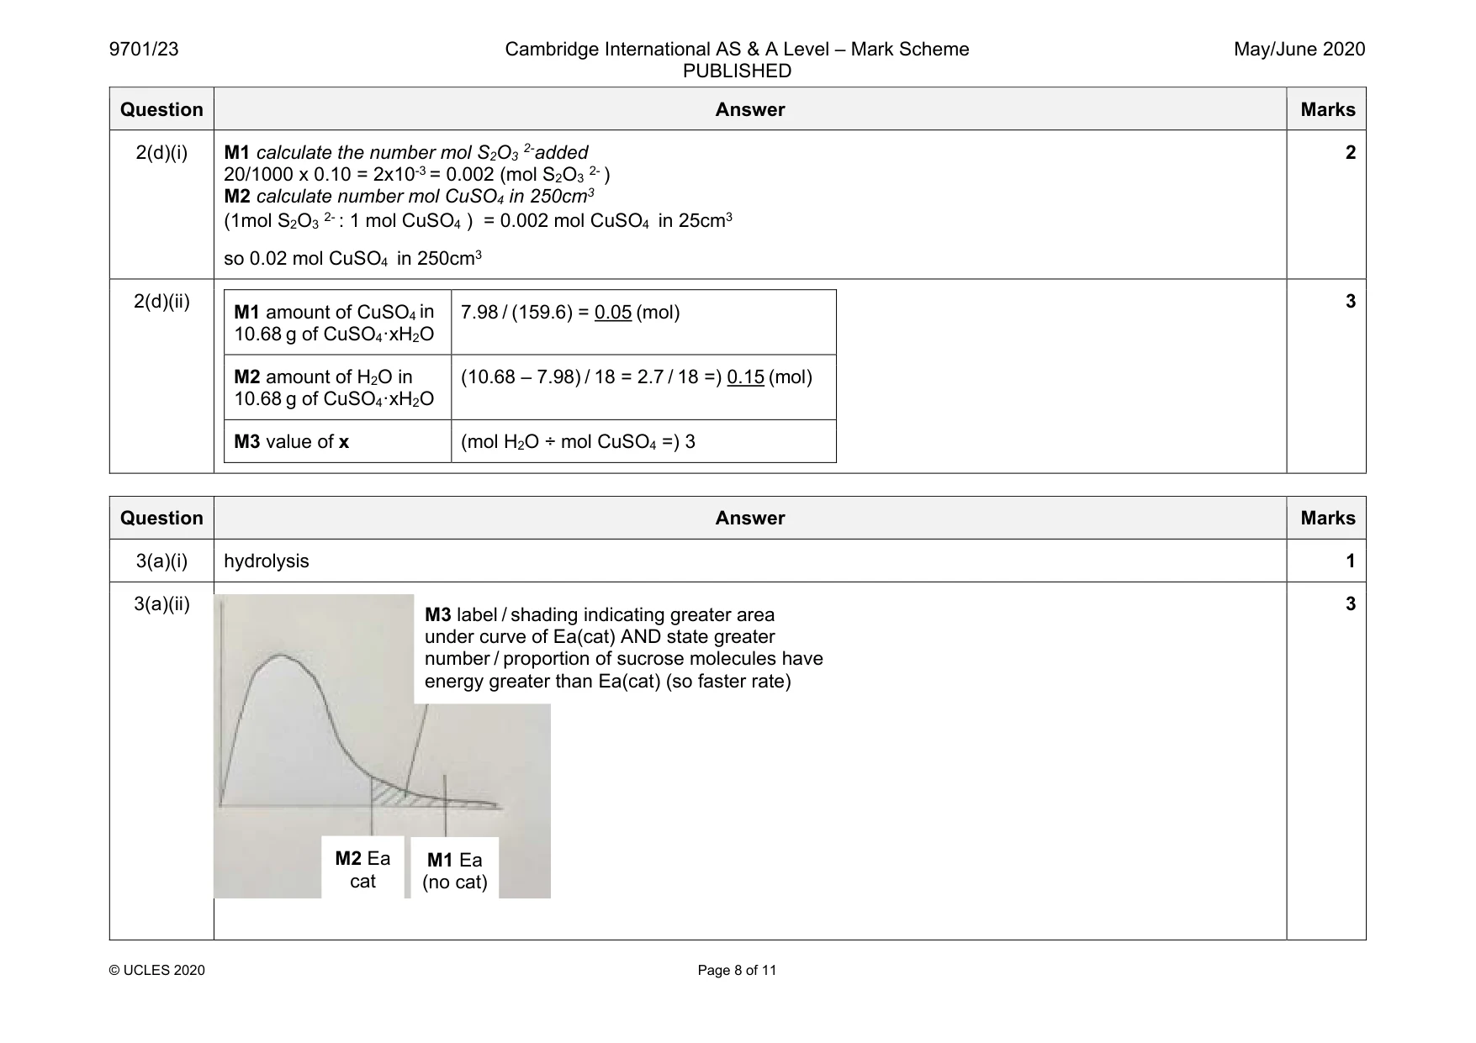Viewport: 1476px width, 1043px height.
Task: Click the 'Page 8 of 11' footer
Action: pos(737,971)
